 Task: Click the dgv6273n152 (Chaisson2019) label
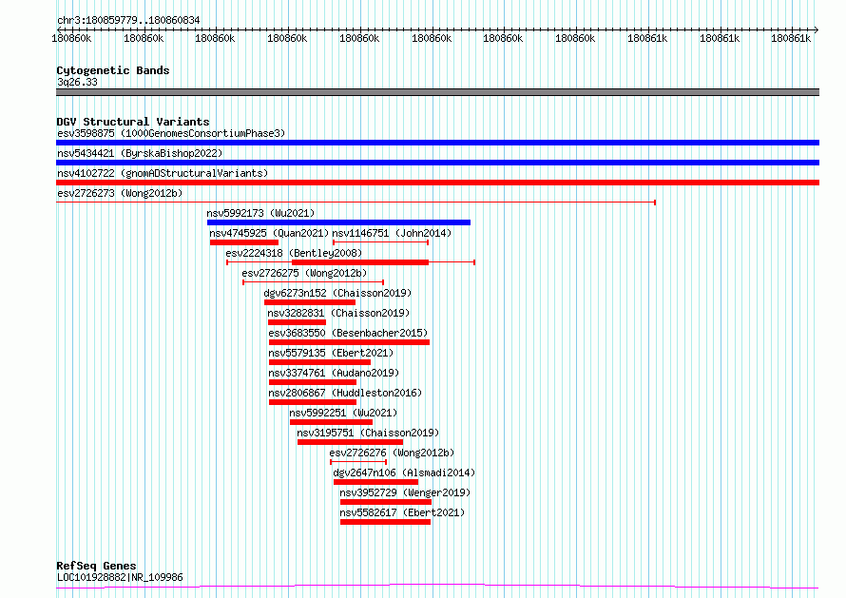pyautogui.click(x=337, y=293)
